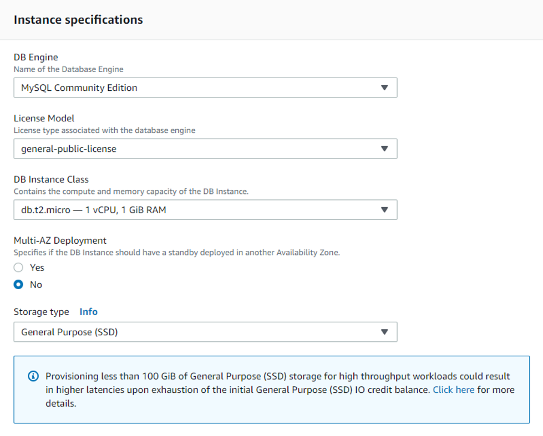
Task: Expand the db.t2.micro instance class dropdown
Action: click(205, 210)
